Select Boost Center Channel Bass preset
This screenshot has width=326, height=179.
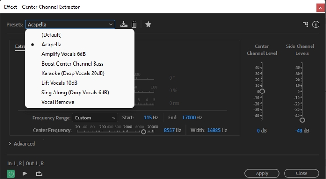(x=80, y=64)
